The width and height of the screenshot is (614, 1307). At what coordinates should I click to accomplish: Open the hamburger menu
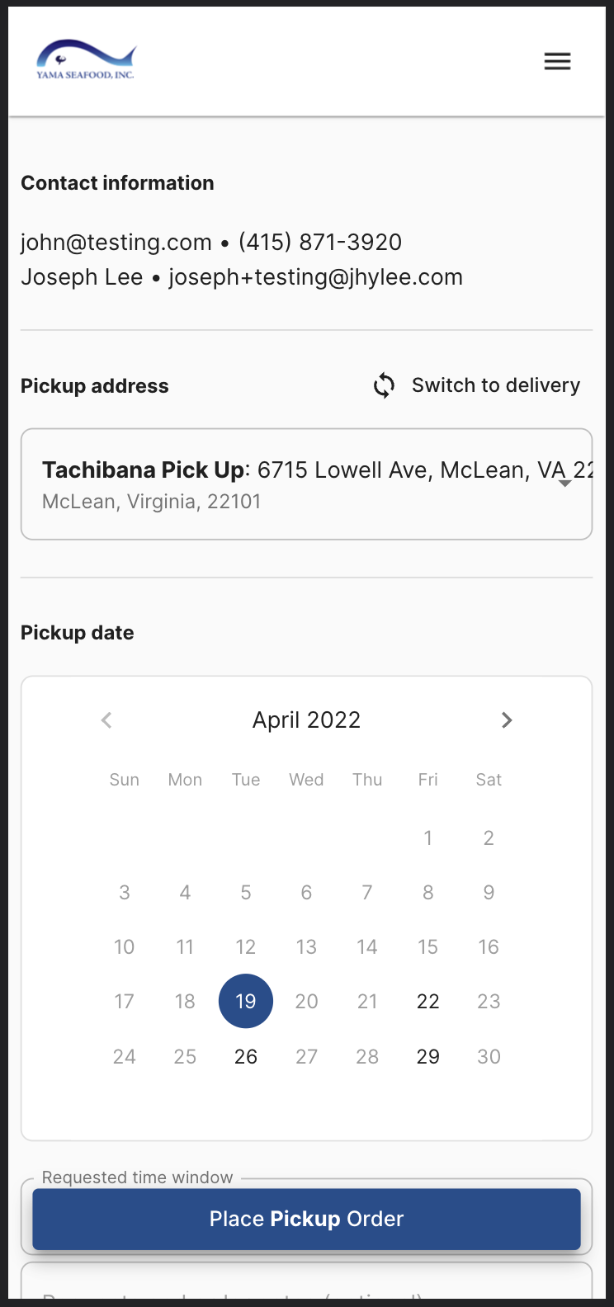click(557, 61)
